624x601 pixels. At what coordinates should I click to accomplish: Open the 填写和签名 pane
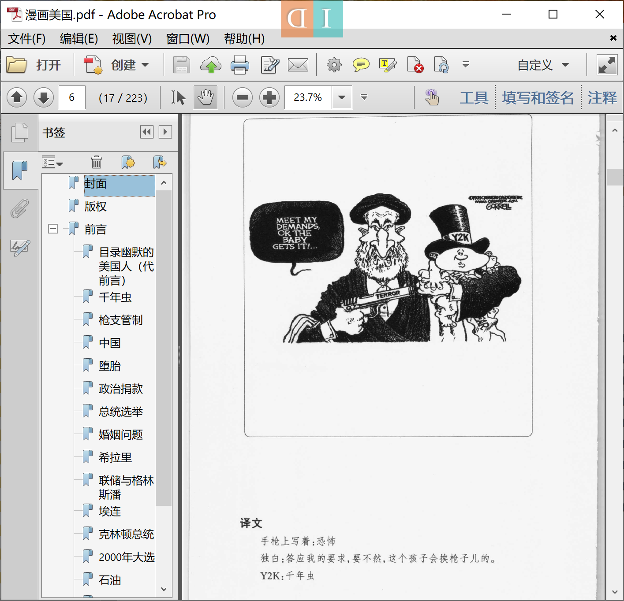pos(538,98)
